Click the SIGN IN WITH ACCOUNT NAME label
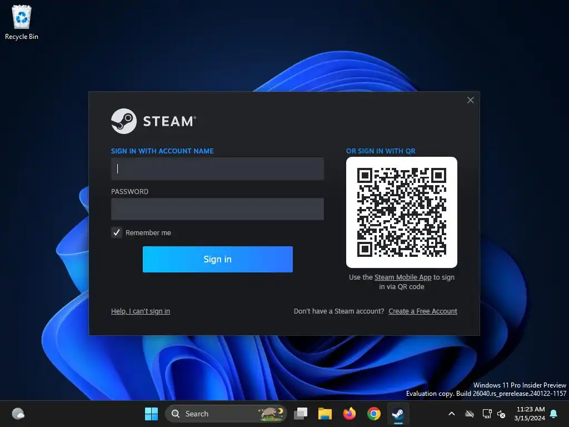 pos(162,151)
